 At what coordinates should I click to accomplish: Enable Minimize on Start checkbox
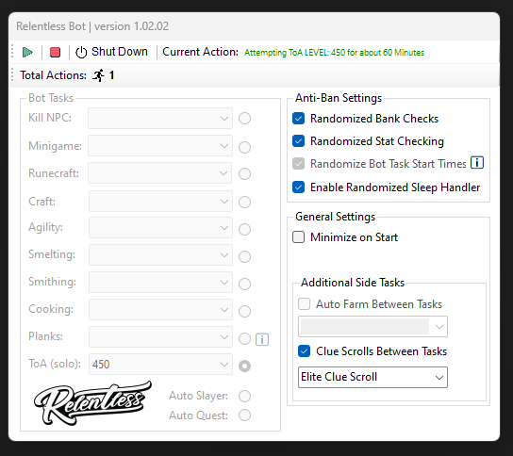[x=298, y=237]
